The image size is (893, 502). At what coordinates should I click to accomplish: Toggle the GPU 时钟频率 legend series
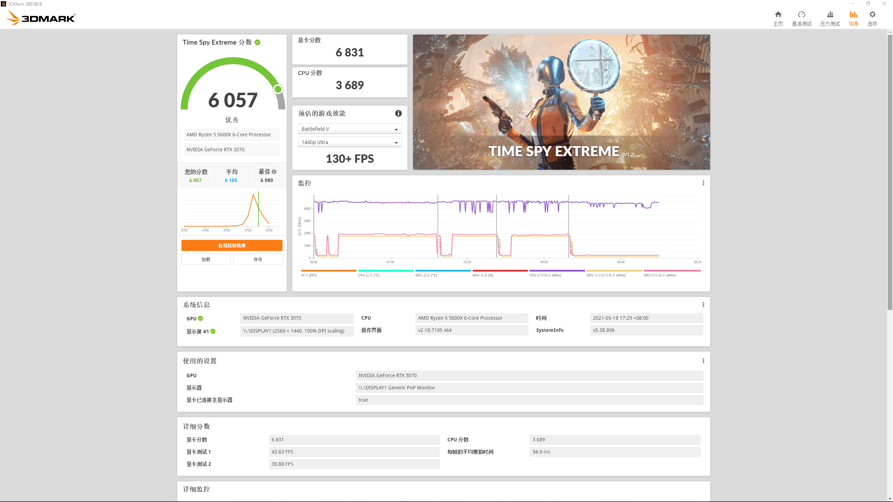[672, 273]
